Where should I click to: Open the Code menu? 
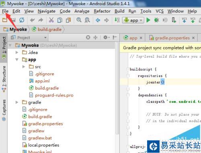click(65, 11)
